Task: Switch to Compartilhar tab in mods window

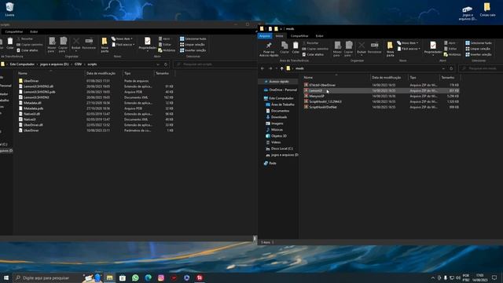Action: (299, 35)
